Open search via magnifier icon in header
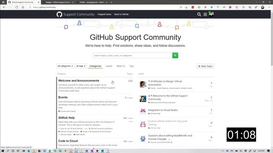 [199, 14]
